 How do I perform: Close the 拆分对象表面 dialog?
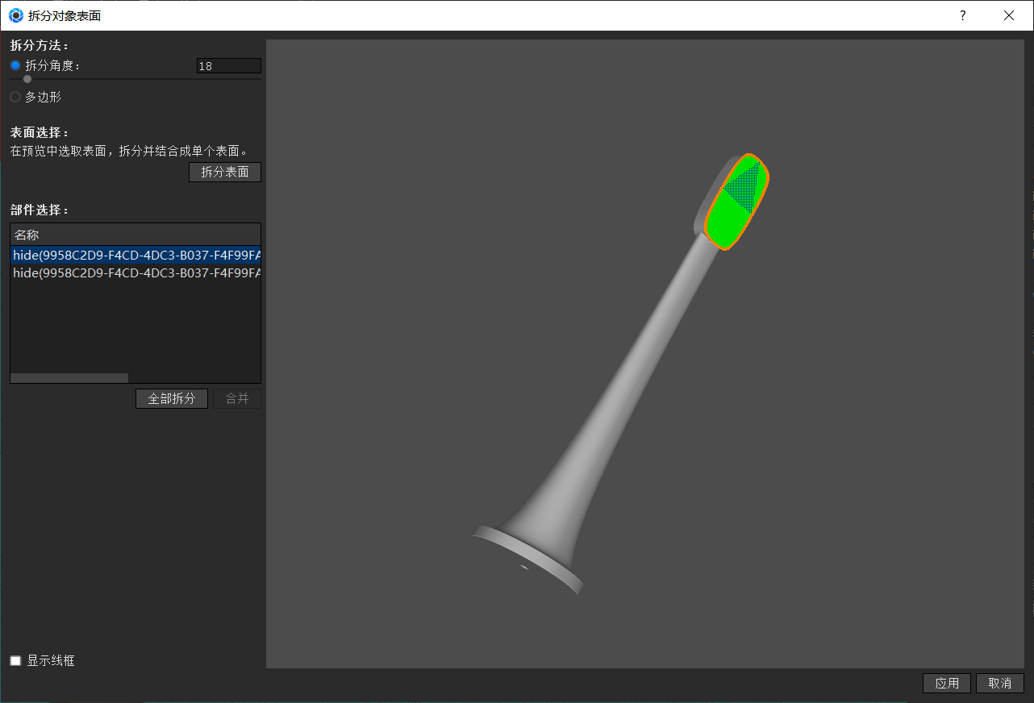[x=1008, y=15]
